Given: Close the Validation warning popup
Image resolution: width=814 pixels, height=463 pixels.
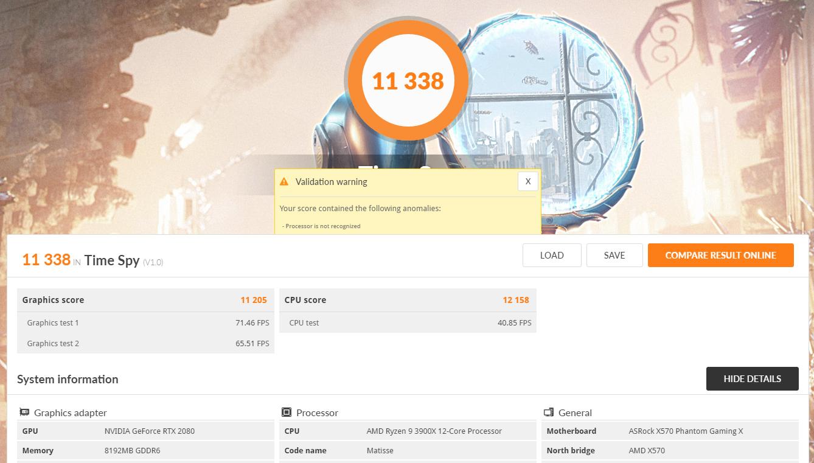Looking at the screenshot, I should point(528,181).
